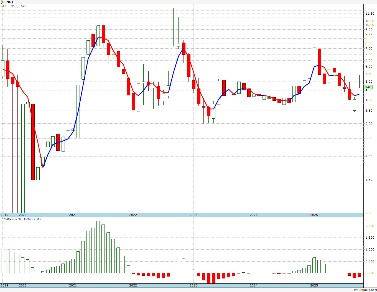Select the "2.00" price axis label
377x292 pixels.
[369, 156]
